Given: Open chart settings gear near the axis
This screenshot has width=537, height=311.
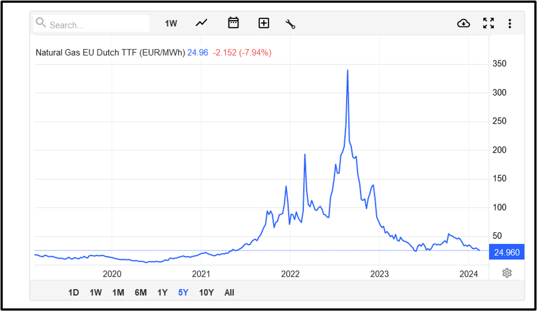Looking at the screenshot, I should [507, 273].
